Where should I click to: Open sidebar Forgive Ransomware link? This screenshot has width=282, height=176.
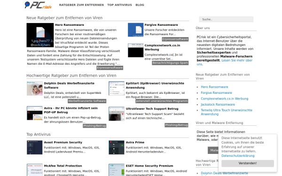coord(216,93)
